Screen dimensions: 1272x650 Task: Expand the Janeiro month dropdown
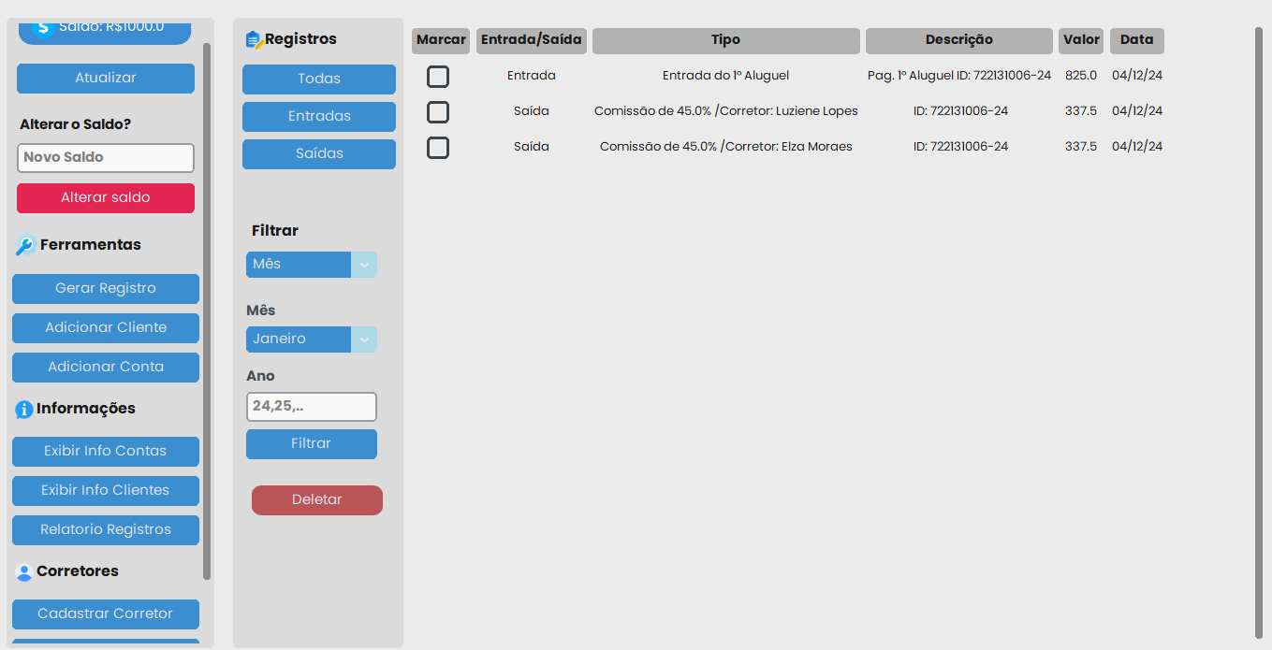(x=311, y=339)
